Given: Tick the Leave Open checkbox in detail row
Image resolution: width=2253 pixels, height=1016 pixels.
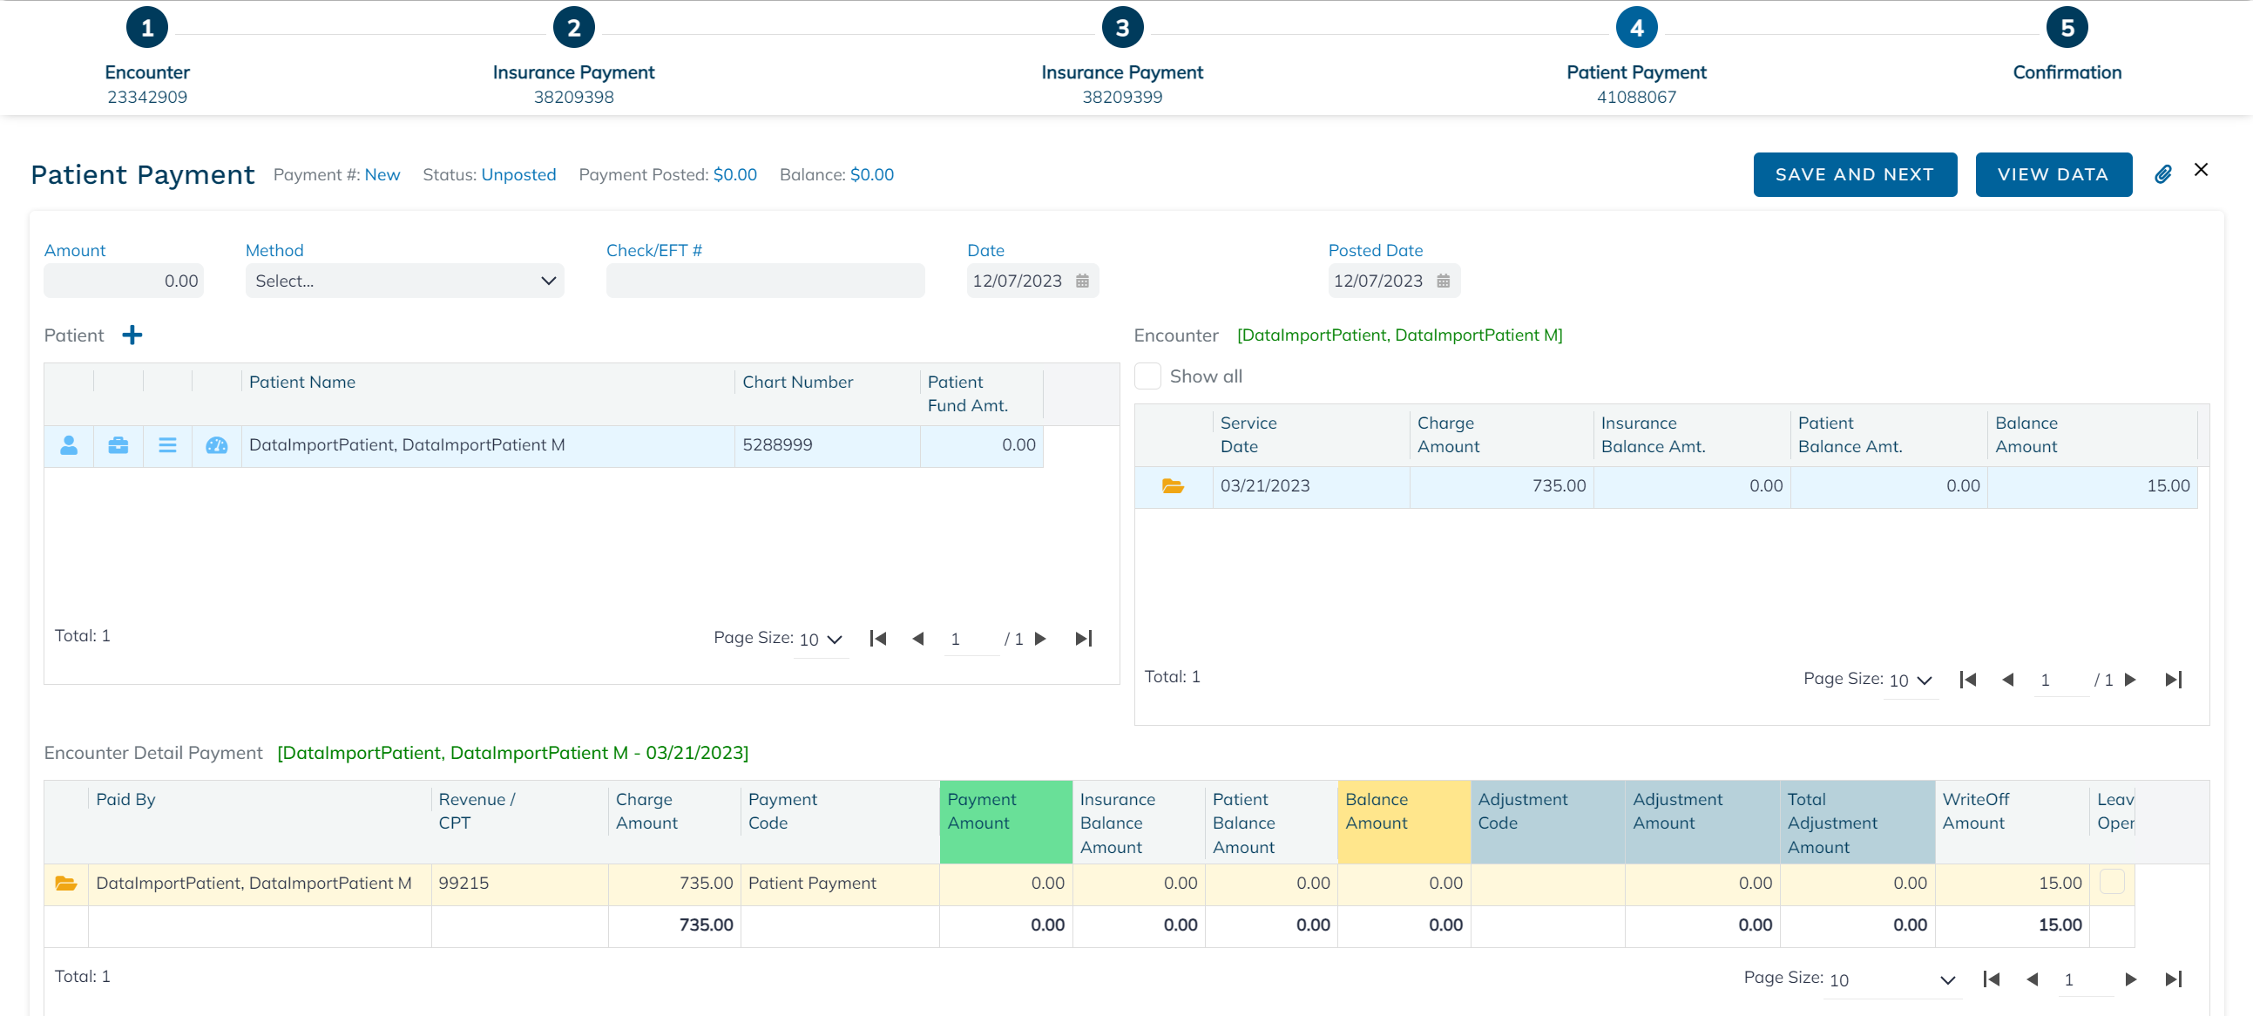Looking at the screenshot, I should tap(2111, 881).
